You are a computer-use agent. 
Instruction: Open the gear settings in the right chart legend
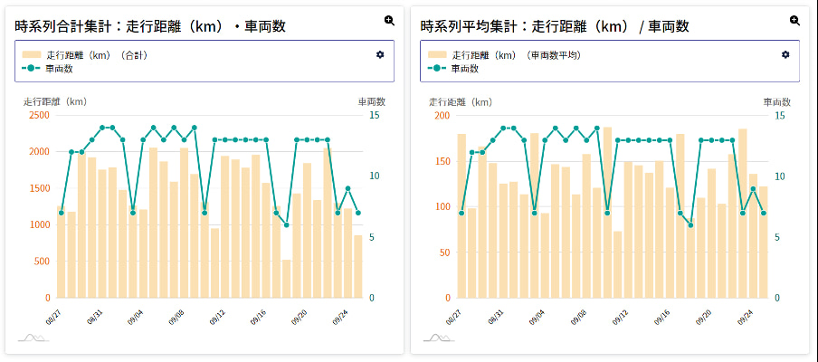pyautogui.click(x=785, y=55)
